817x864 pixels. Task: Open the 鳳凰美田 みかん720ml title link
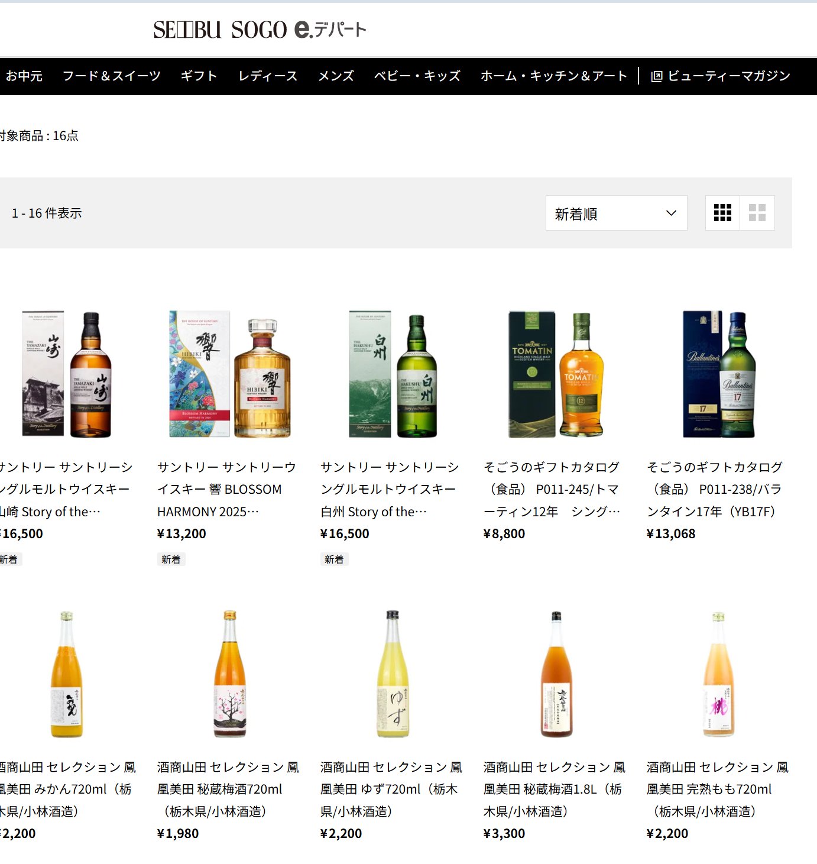[x=68, y=789]
